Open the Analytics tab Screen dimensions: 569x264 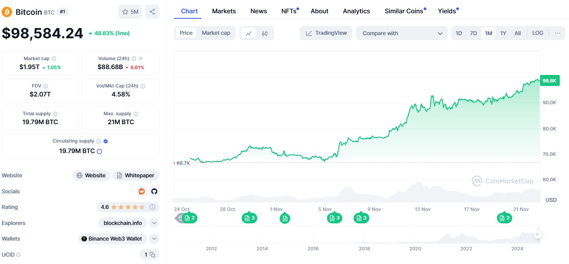pos(356,11)
